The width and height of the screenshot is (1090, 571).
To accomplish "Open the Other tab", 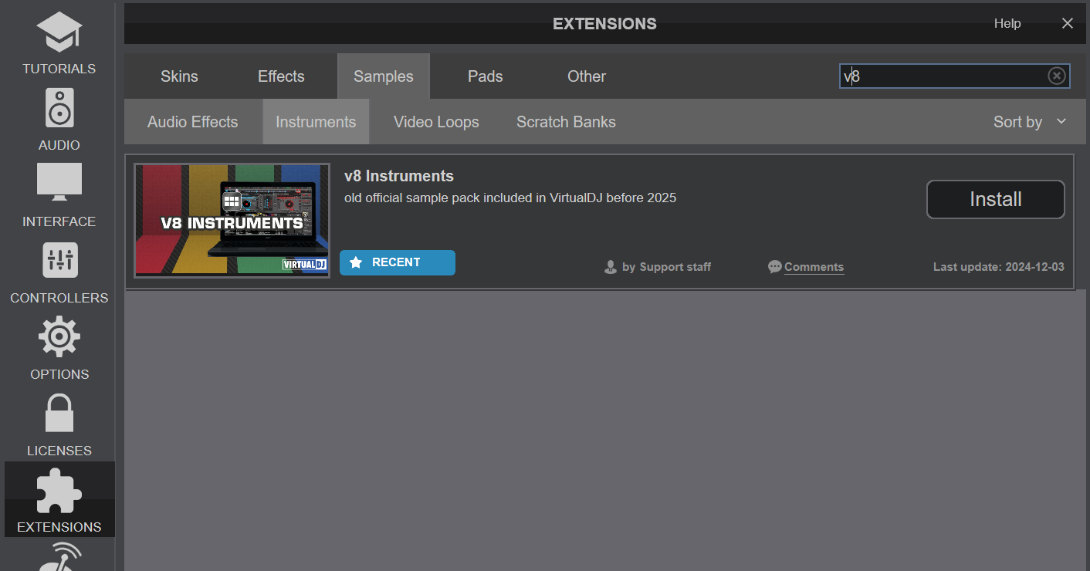I will [x=587, y=76].
